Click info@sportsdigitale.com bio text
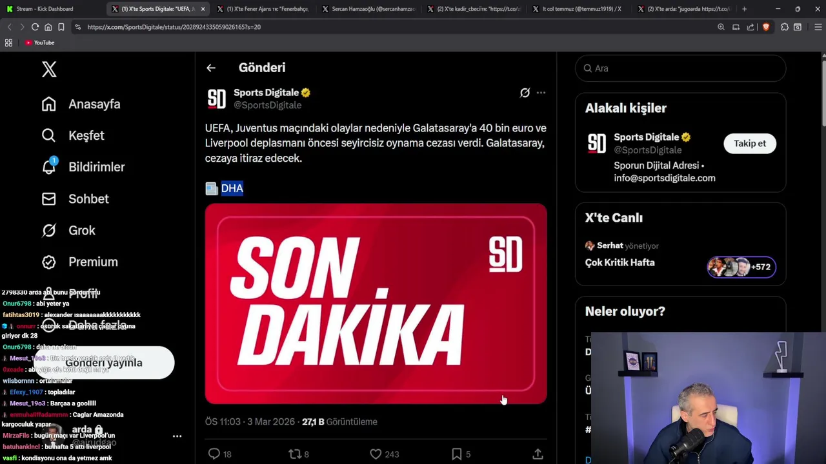 [665, 178]
